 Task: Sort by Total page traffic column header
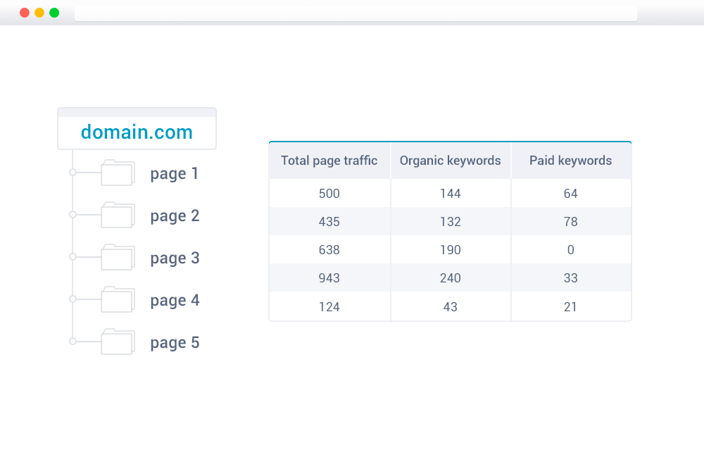(x=329, y=161)
